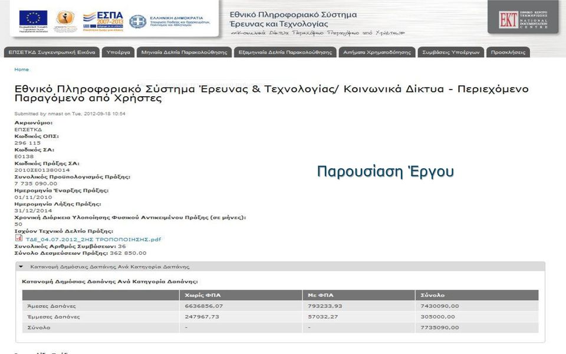Click the Κωδικός ΟΠΣ value 296 115
This screenshot has height=354, width=566.
coord(28,143)
